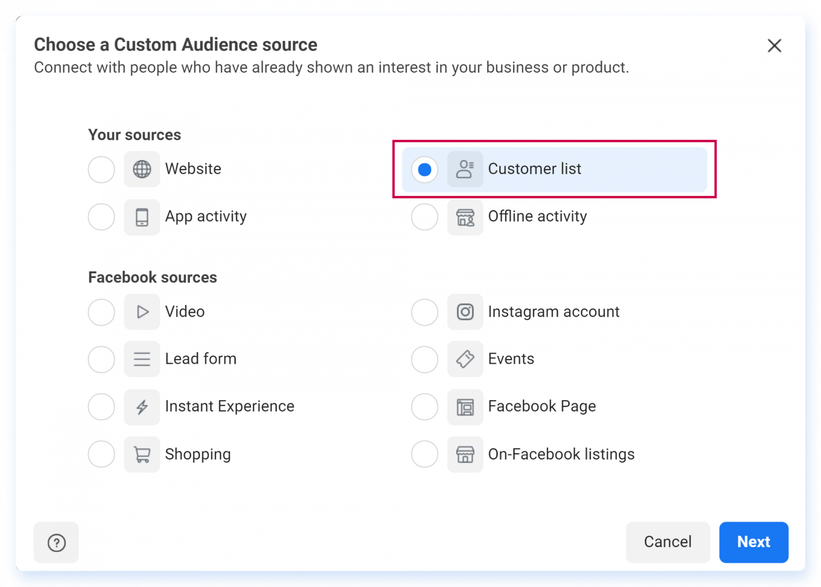This screenshot has height=587, width=821.
Task: Pick the App activity radio button
Action: pyautogui.click(x=101, y=217)
